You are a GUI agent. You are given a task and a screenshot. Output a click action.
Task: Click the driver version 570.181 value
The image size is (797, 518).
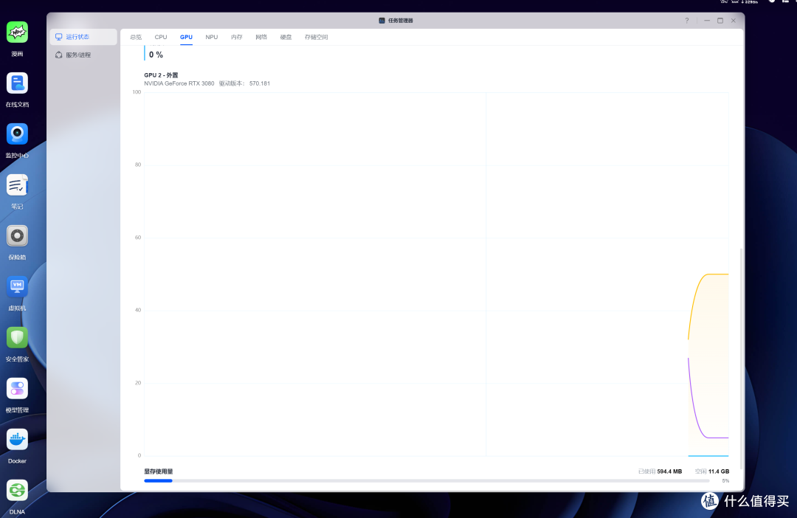(260, 83)
